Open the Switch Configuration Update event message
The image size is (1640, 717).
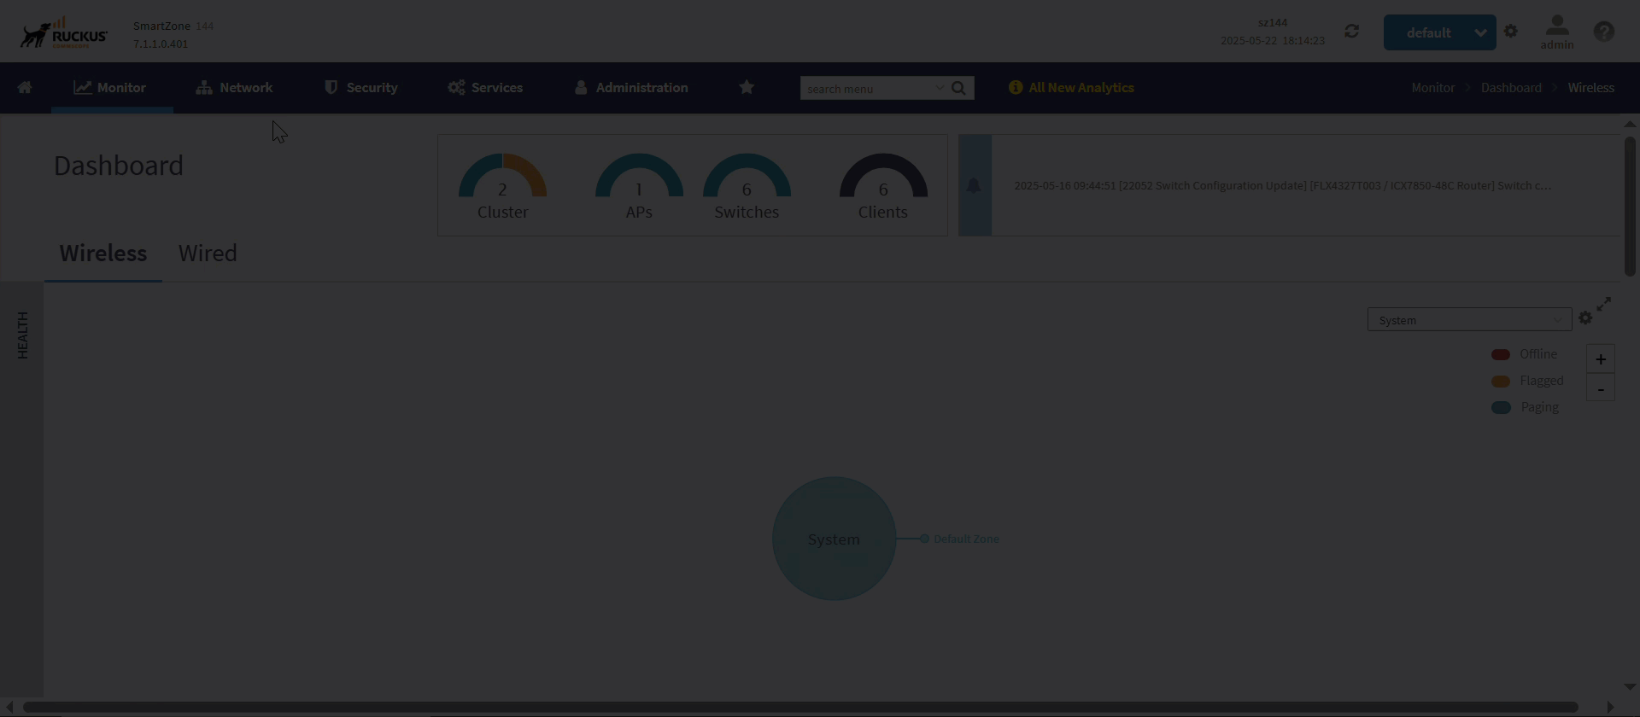1282,185
